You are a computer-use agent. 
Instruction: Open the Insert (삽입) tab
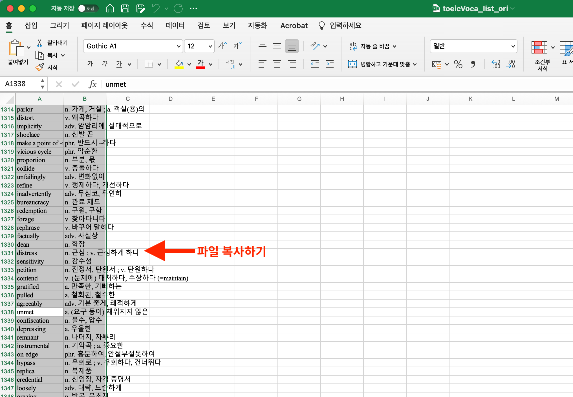[x=31, y=26]
